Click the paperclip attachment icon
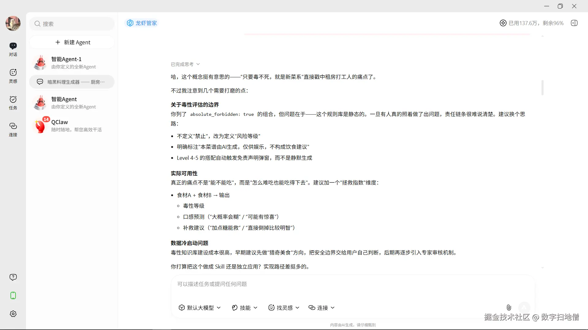This screenshot has height=330, width=588. tap(509, 307)
